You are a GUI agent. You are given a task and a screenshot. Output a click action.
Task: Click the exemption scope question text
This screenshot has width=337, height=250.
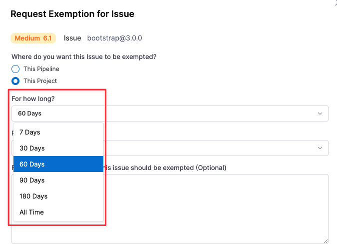[x=84, y=57]
